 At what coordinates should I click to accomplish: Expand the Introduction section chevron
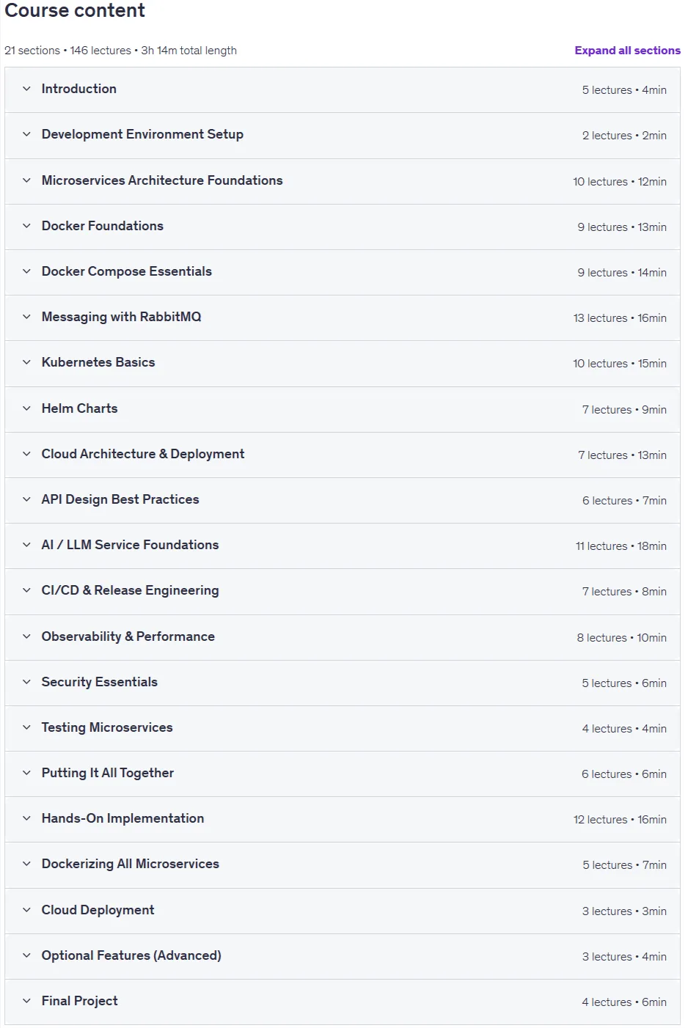(26, 89)
